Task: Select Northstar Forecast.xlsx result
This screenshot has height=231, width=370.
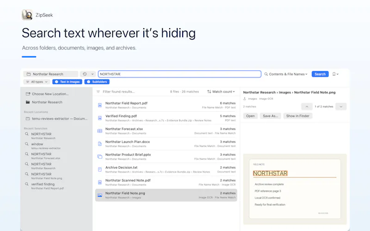Action: (166, 131)
